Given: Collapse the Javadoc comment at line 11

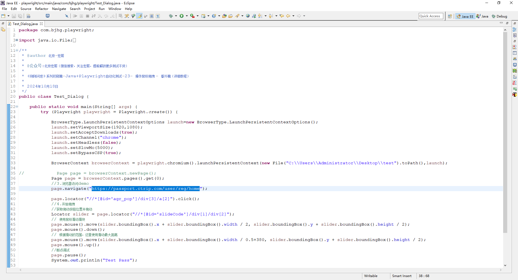Looking at the screenshot, I should [x=17, y=50].
